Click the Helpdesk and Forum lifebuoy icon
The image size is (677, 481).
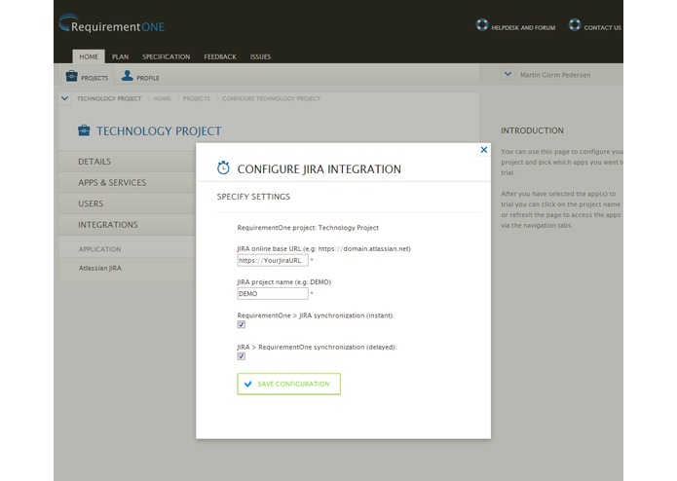(x=482, y=24)
